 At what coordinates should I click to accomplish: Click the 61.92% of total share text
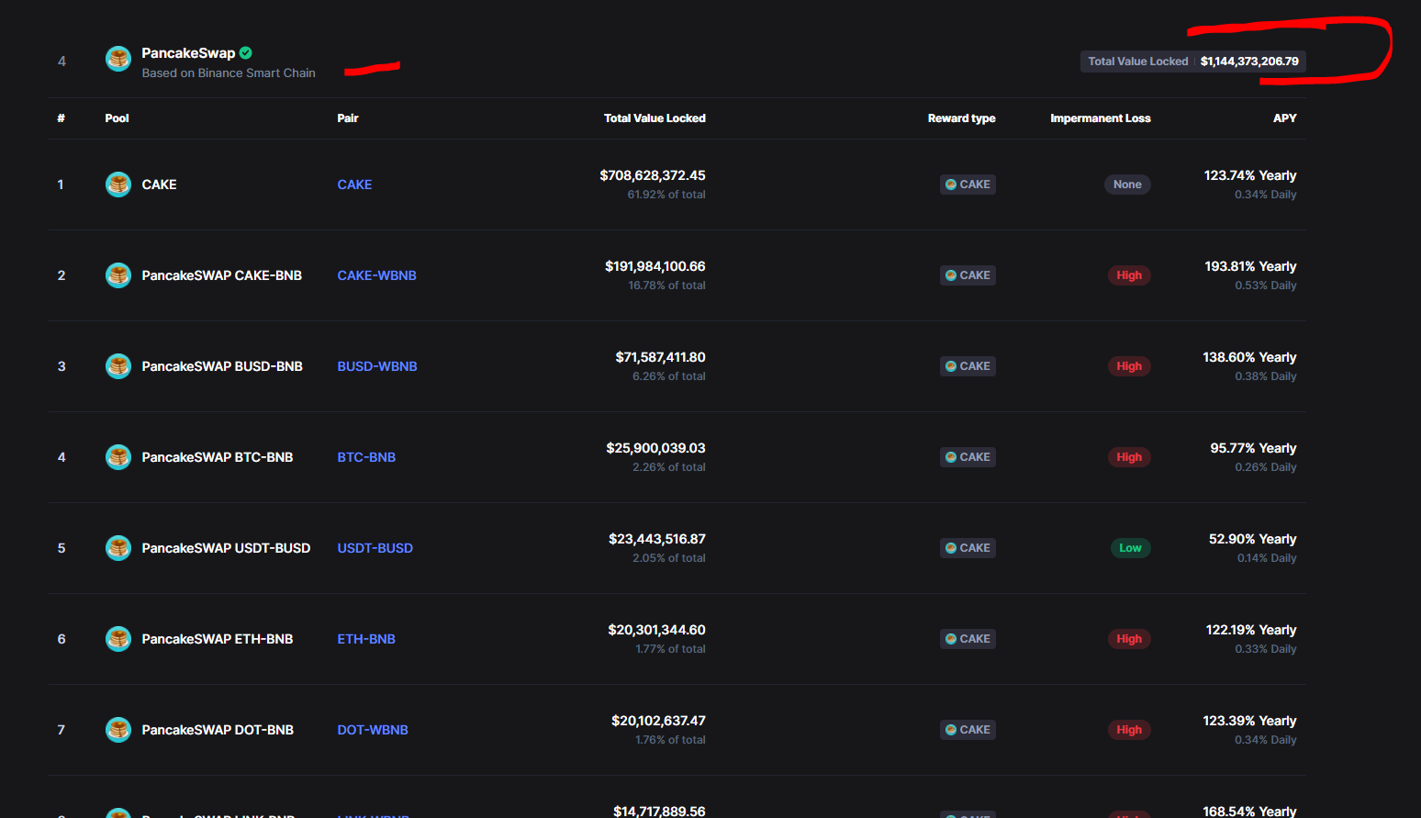(x=666, y=195)
